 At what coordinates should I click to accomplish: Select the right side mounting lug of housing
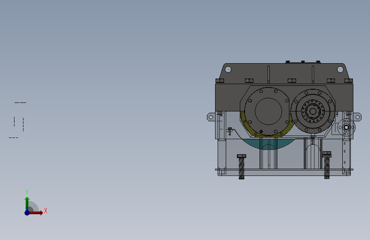[x=357, y=117]
